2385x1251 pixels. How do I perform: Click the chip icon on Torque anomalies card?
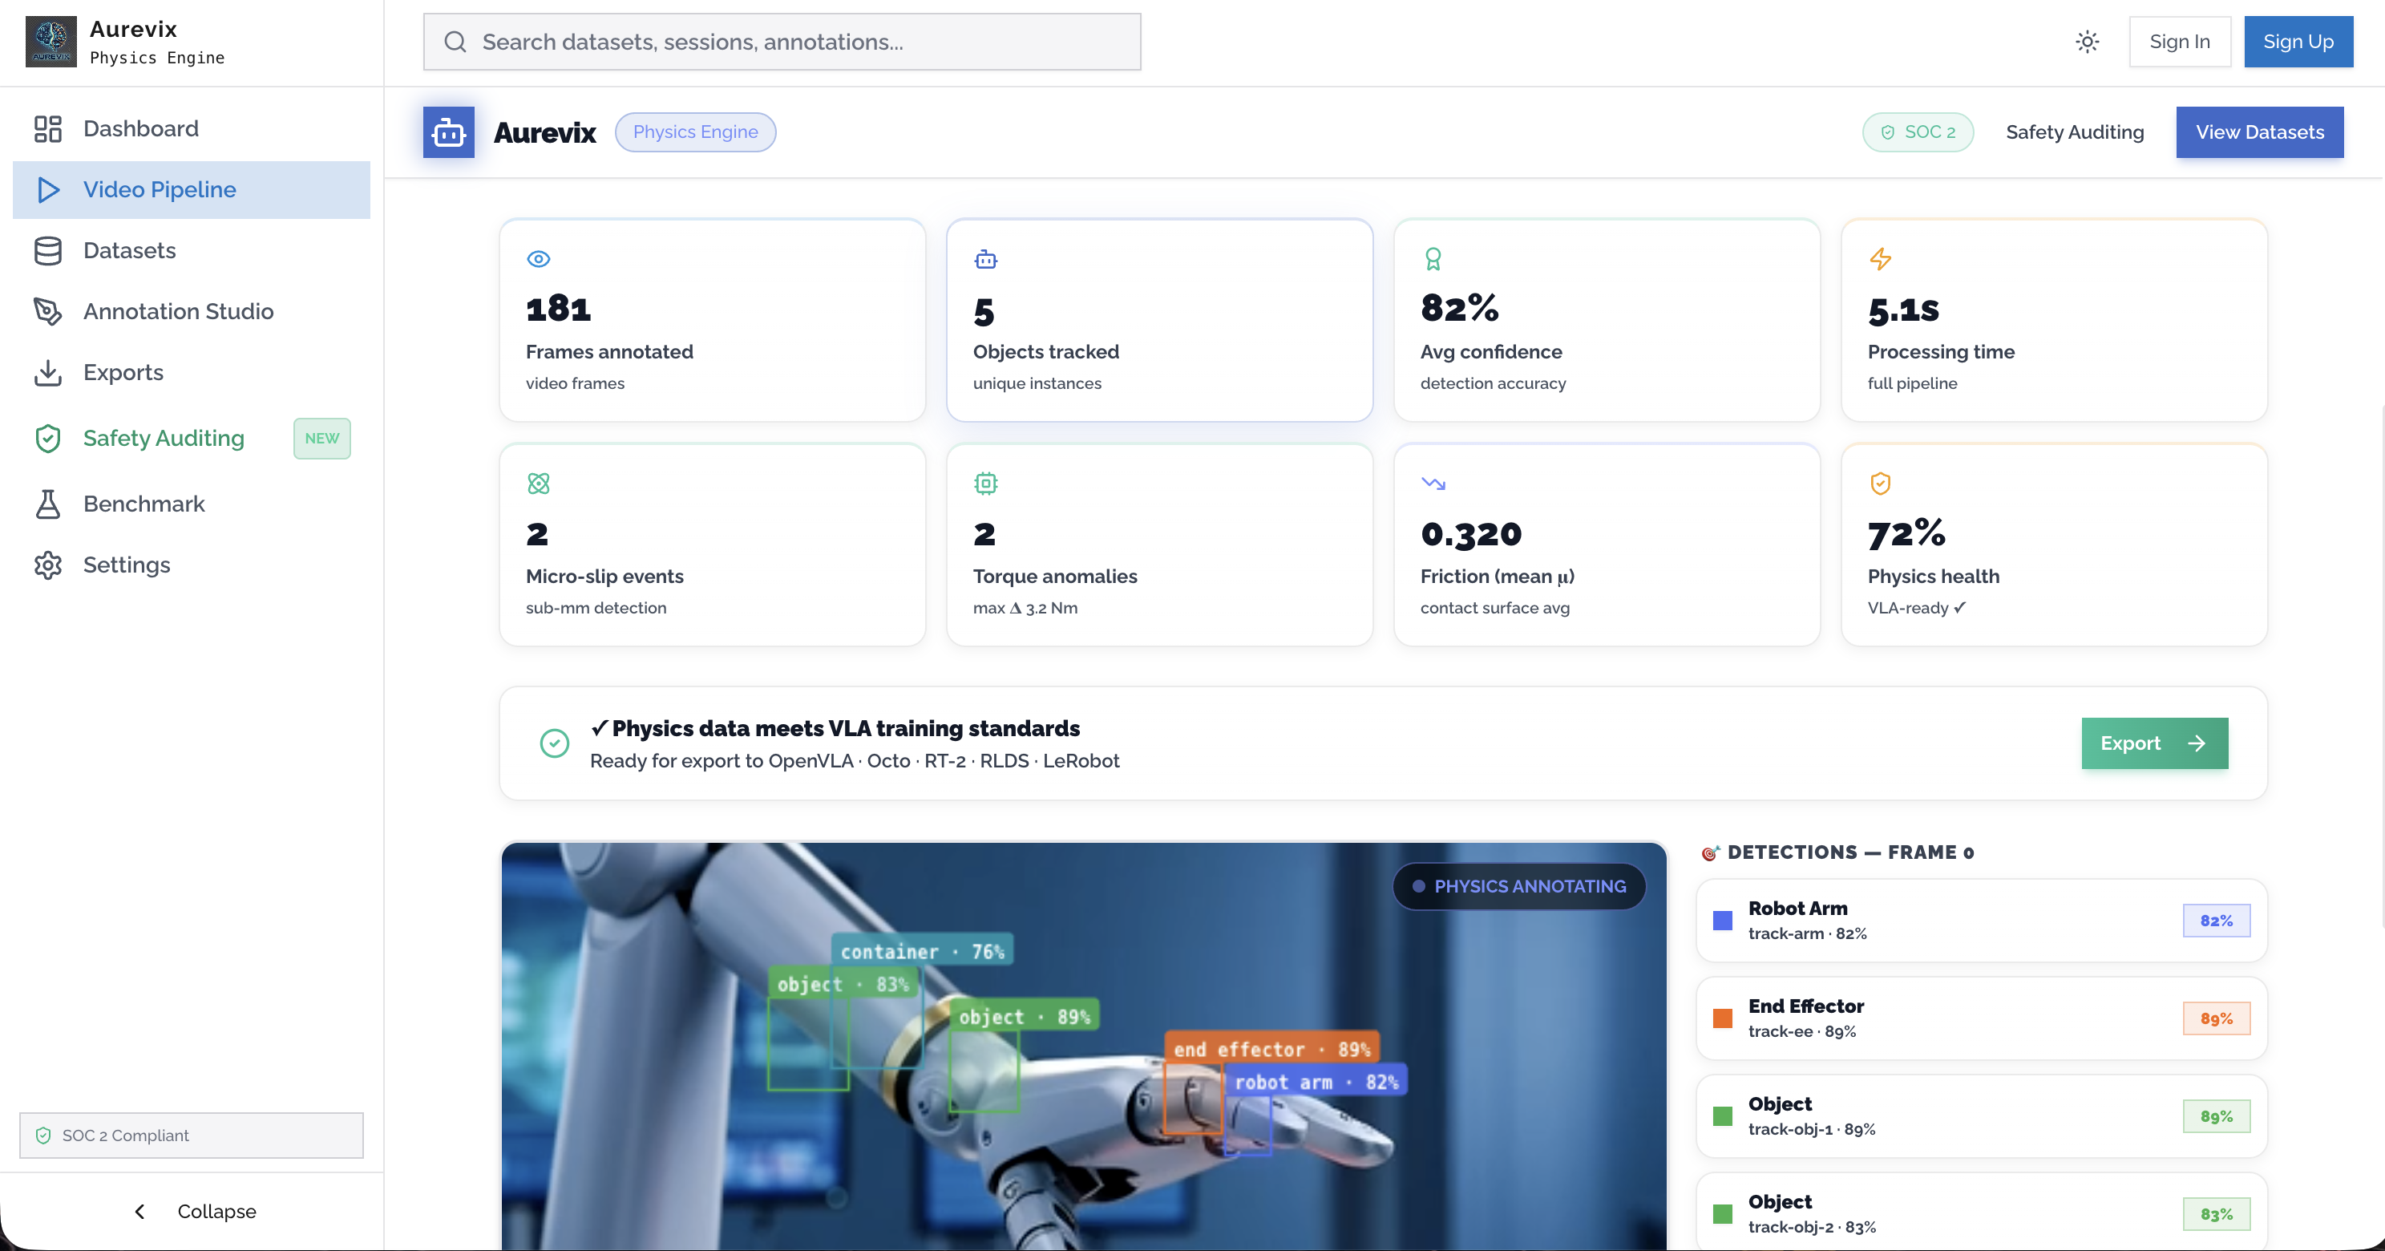point(985,484)
